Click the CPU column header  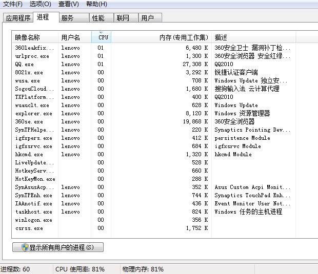tap(101, 37)
